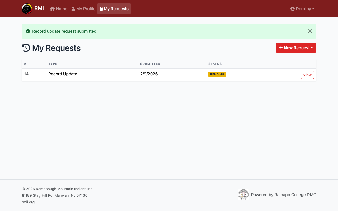This screenshot has height=211, width=338.
Task: Click the yellow PENDING status badge
Action: (x=217, y=74)
